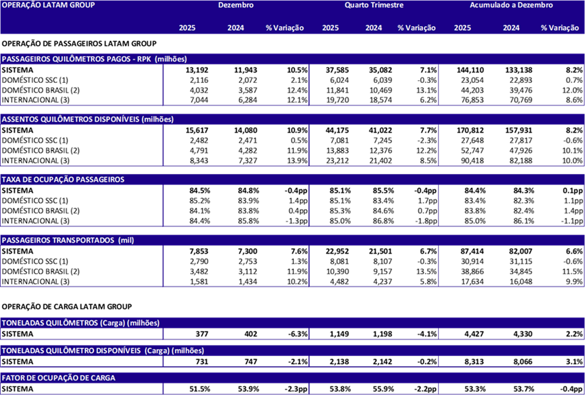The image size is (585, 395).
Task: Select 2024 under Acumulado a Dezembro
Action: pyautogui.click(x=511, y=28)
